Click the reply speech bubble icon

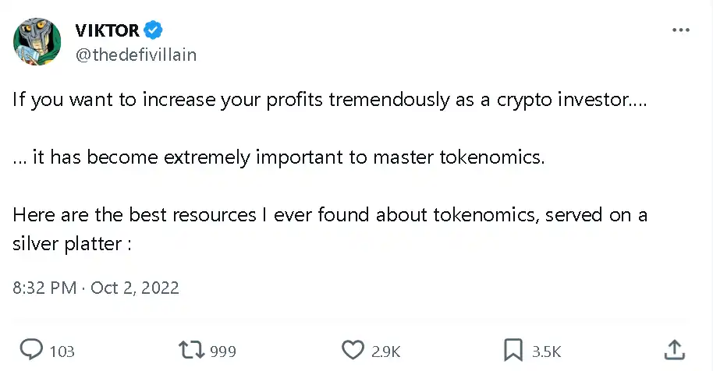click(x=30, y=351)
